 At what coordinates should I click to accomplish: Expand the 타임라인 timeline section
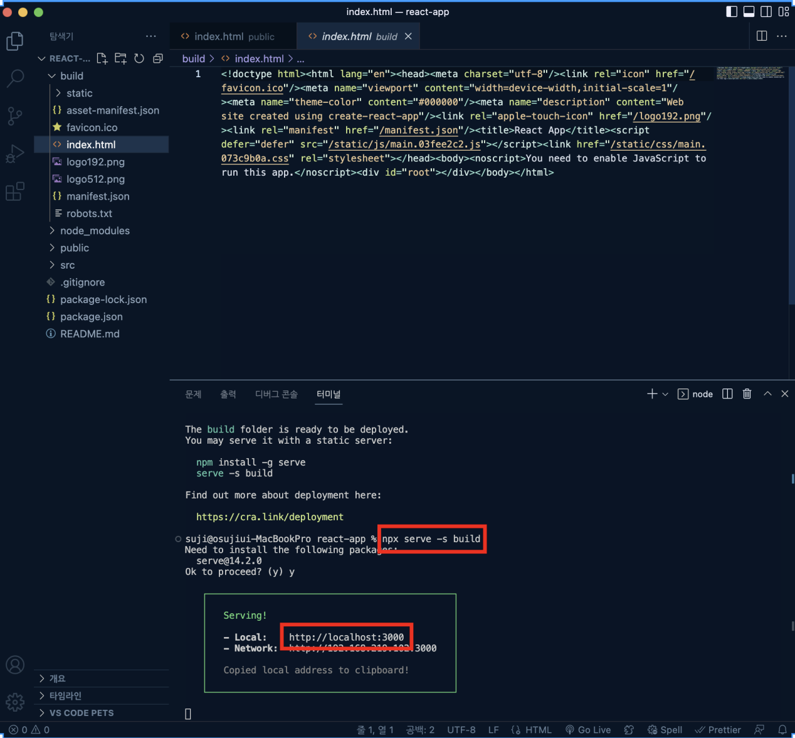(101, 695)
